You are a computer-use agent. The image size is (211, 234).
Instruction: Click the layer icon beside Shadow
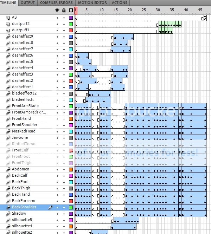8,213
